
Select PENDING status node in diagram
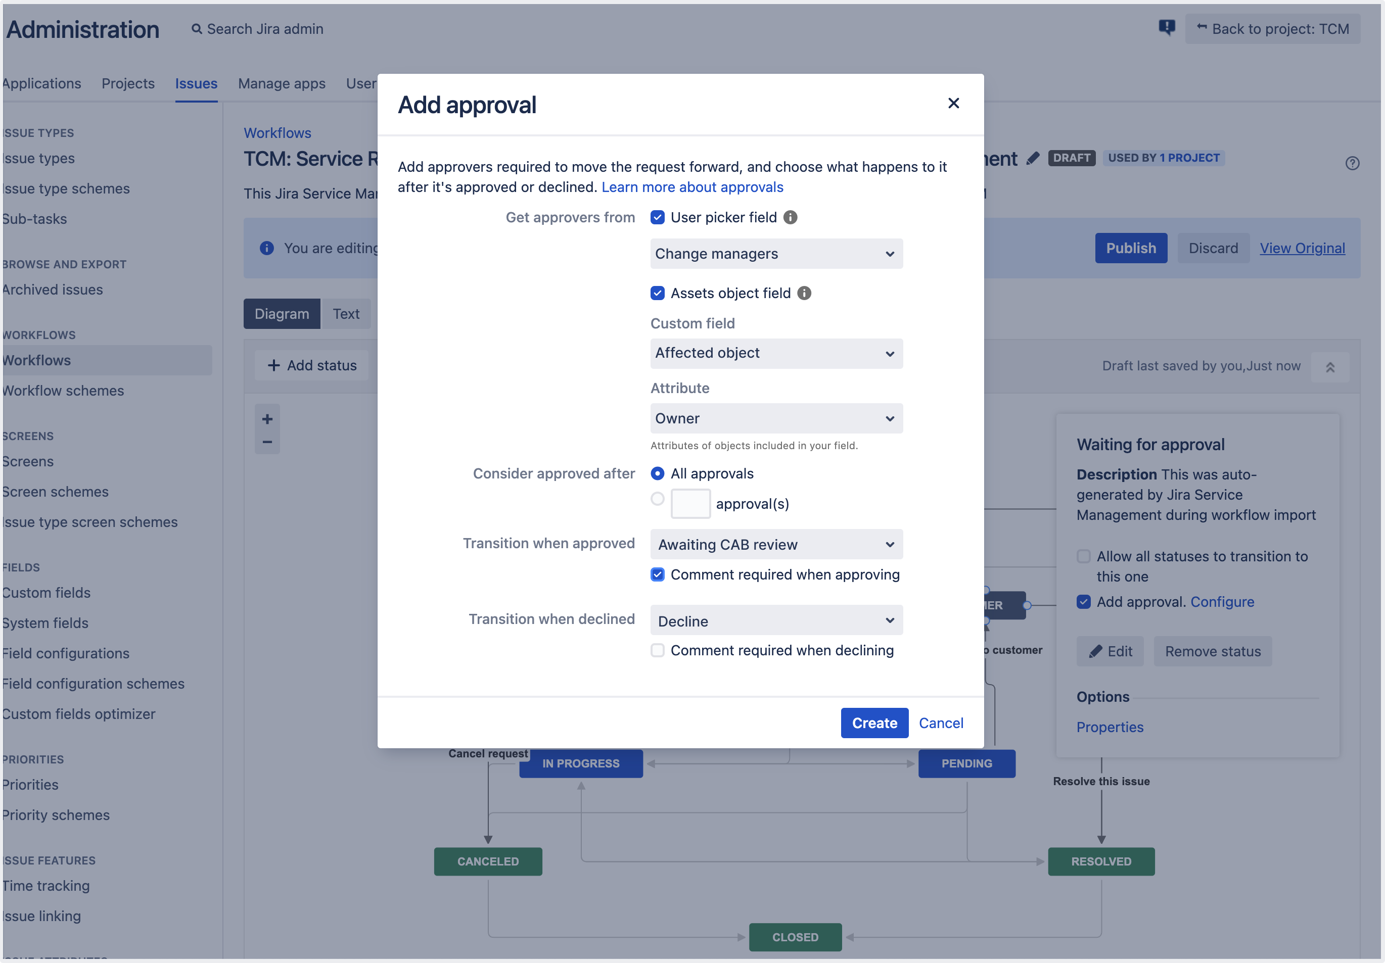(966, 763)
